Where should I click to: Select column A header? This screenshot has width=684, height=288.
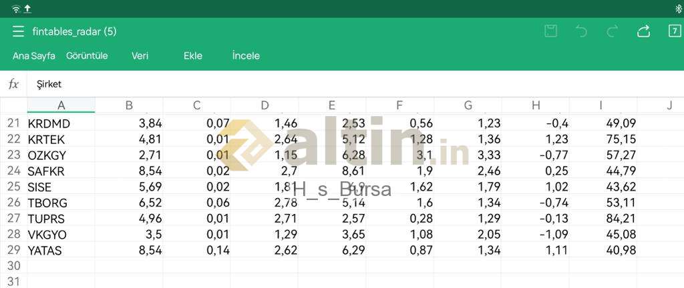click(x=61, y=105)
